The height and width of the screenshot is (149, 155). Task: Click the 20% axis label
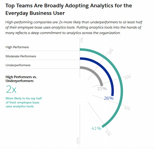[128, 77]
